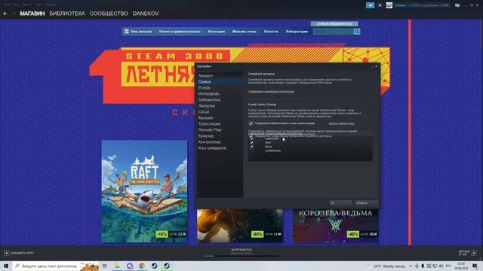The width and height of the screenshot is (483, 271).
Task: Open the Windows Start menu
Action: [6, 266]
